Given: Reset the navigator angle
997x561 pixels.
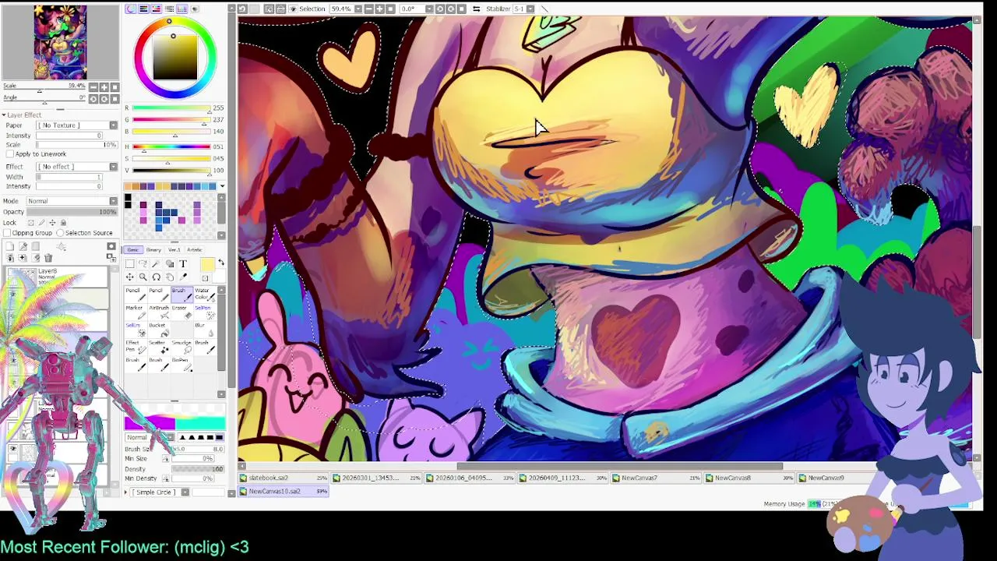Looking at the screenshot, I should (115, 98).
